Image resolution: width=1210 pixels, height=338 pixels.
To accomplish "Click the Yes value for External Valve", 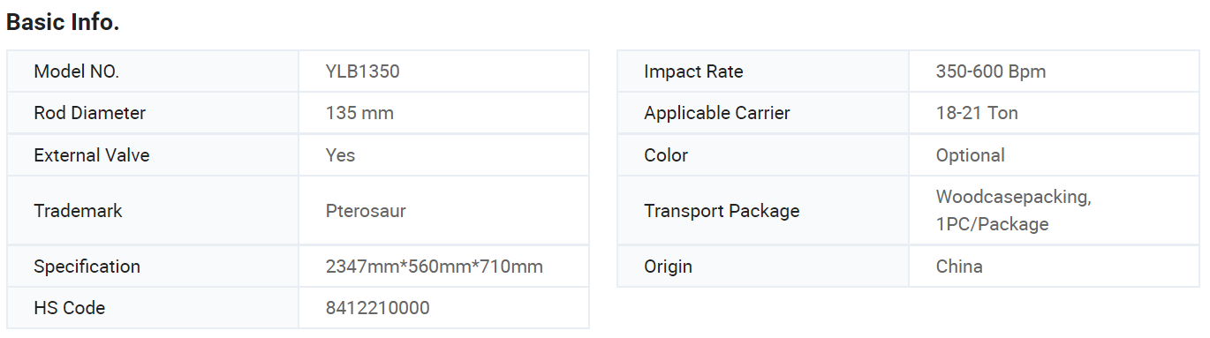I will click(x=340, y=155).
